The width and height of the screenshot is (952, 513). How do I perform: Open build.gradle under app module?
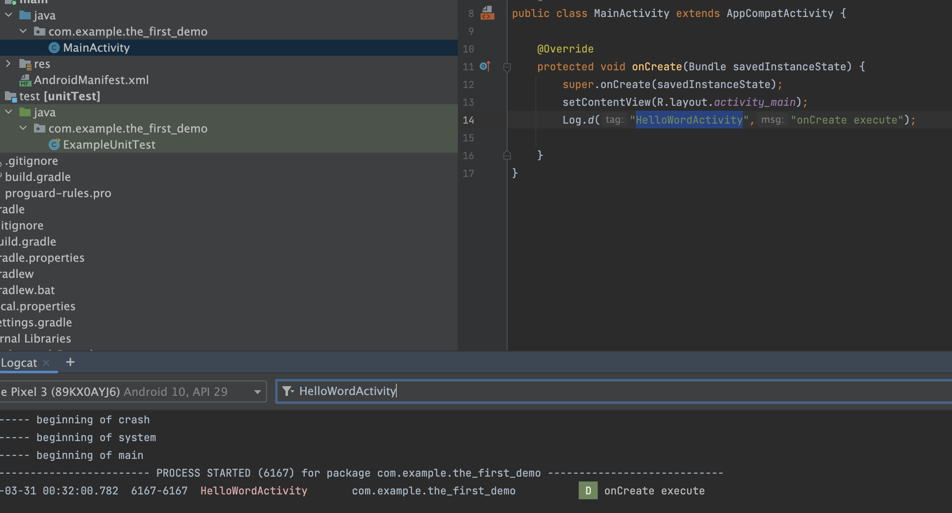(38, 177)
